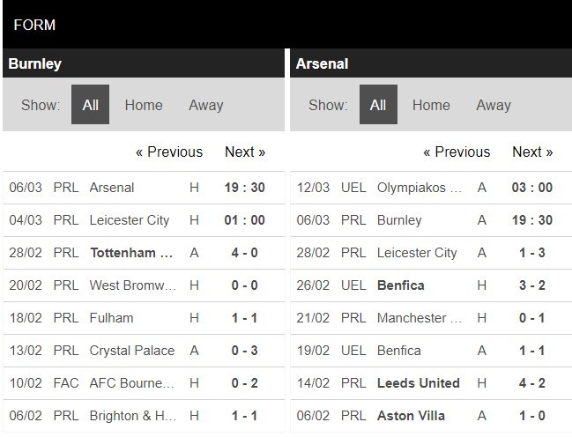Go to Next Arsenal fixtures
The height and width of the screenshot is (437, 572).
(532, 152)
